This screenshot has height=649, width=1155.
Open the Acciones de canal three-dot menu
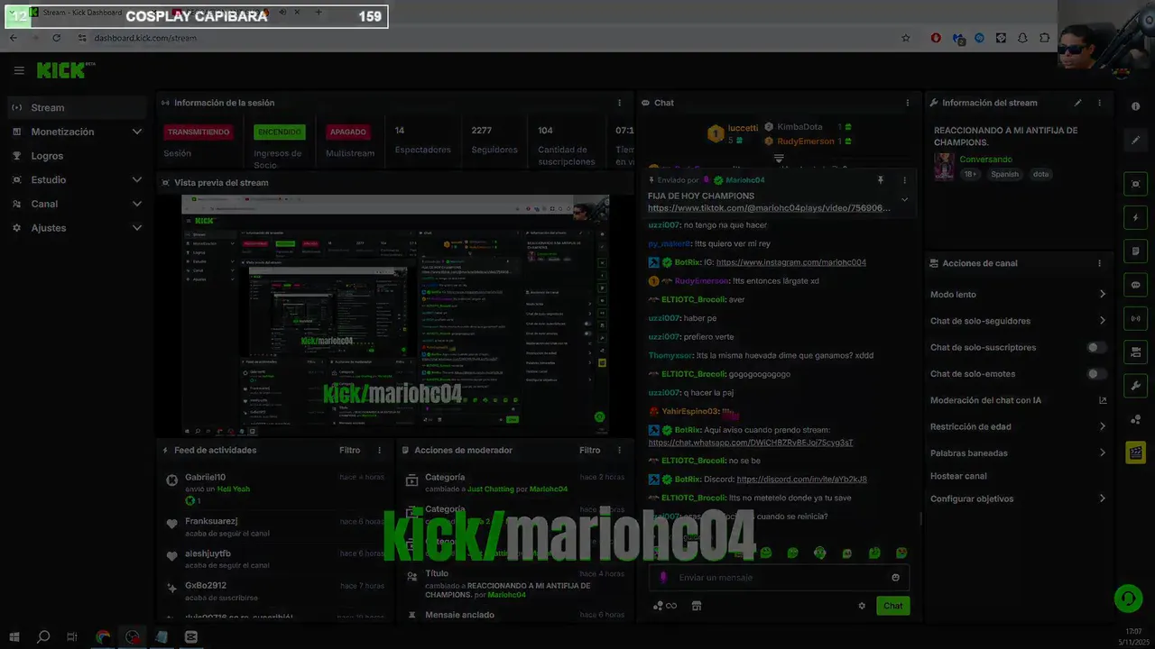pos(1099,263)
